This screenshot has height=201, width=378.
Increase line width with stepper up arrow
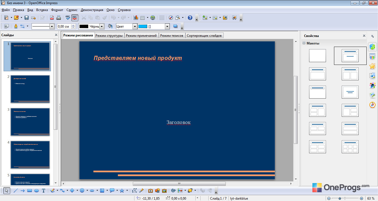[73, 25]
